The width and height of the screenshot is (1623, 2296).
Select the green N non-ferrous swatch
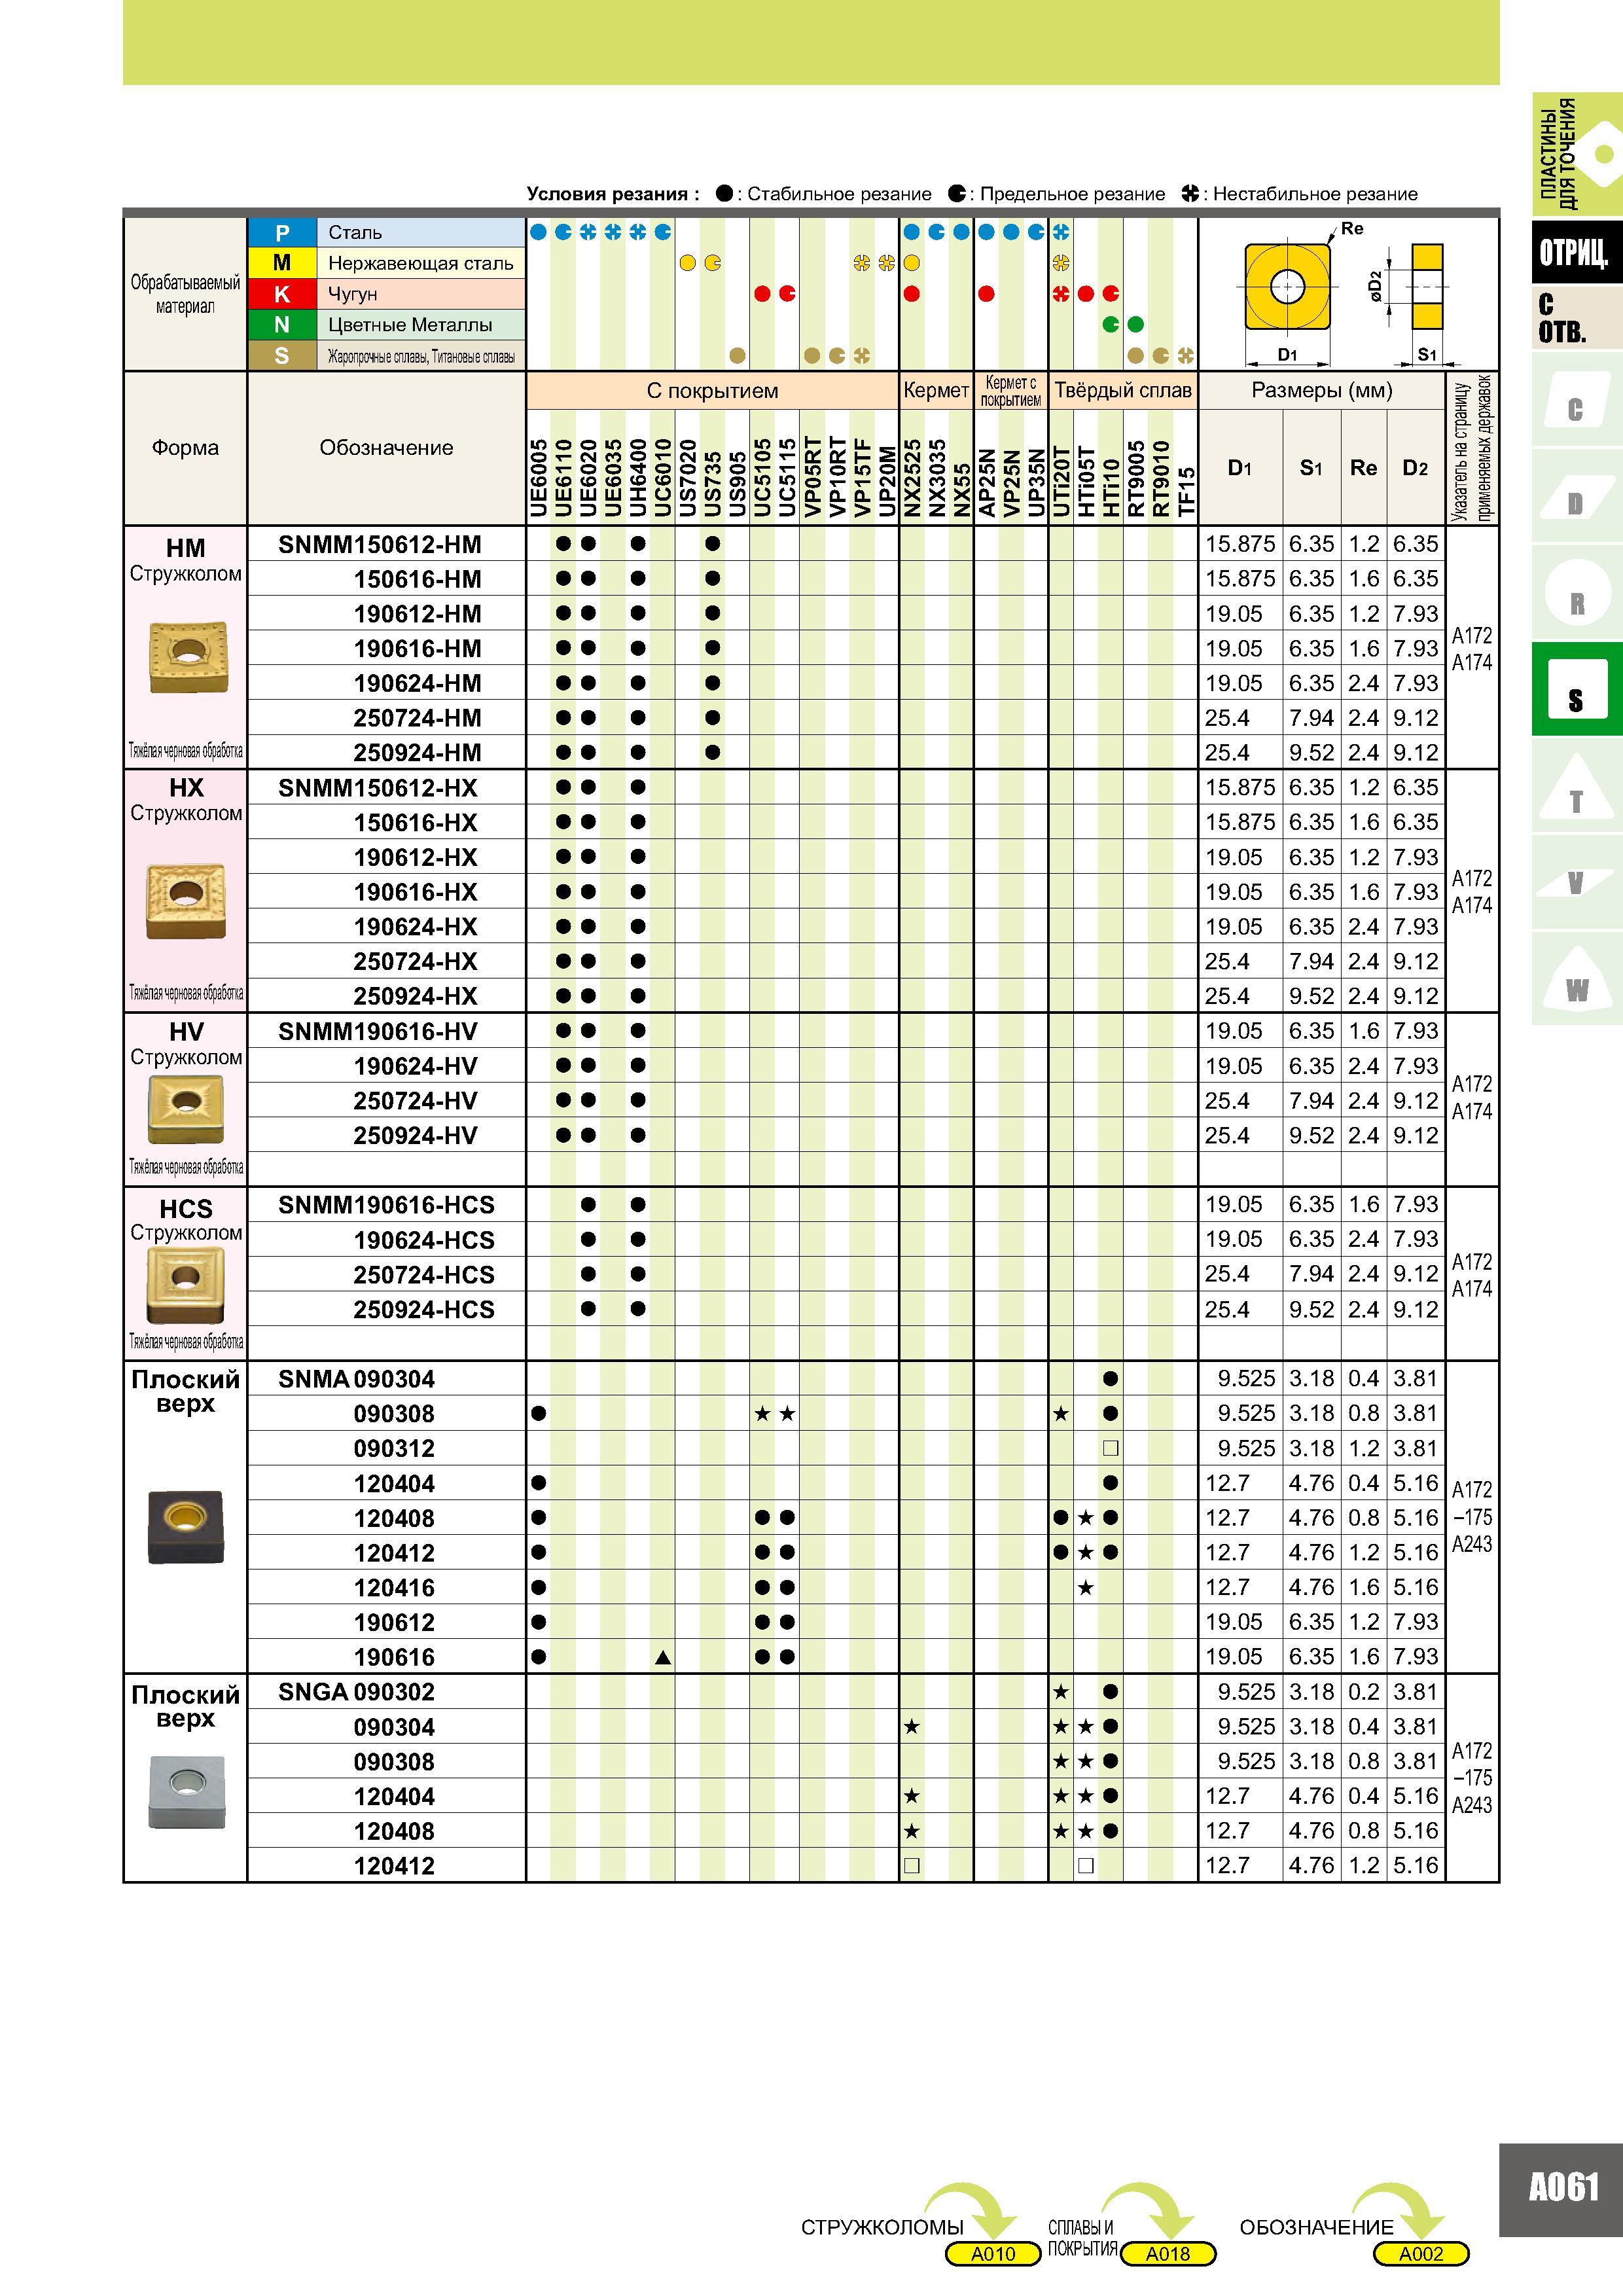click(282, 325)
